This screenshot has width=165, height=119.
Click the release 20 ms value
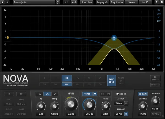[119, 114]
